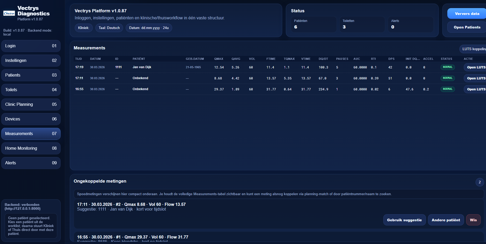Image resolution: width=486 pixels, height=244 pixels.
Task: Navigate to Devices section
Action: point(31,119)
